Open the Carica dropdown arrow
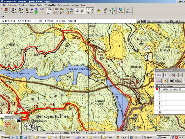This screenshot has height=139, width=185. point(15,10)
